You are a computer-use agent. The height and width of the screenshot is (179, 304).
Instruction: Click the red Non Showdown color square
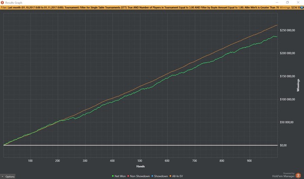tap(129, 176)
